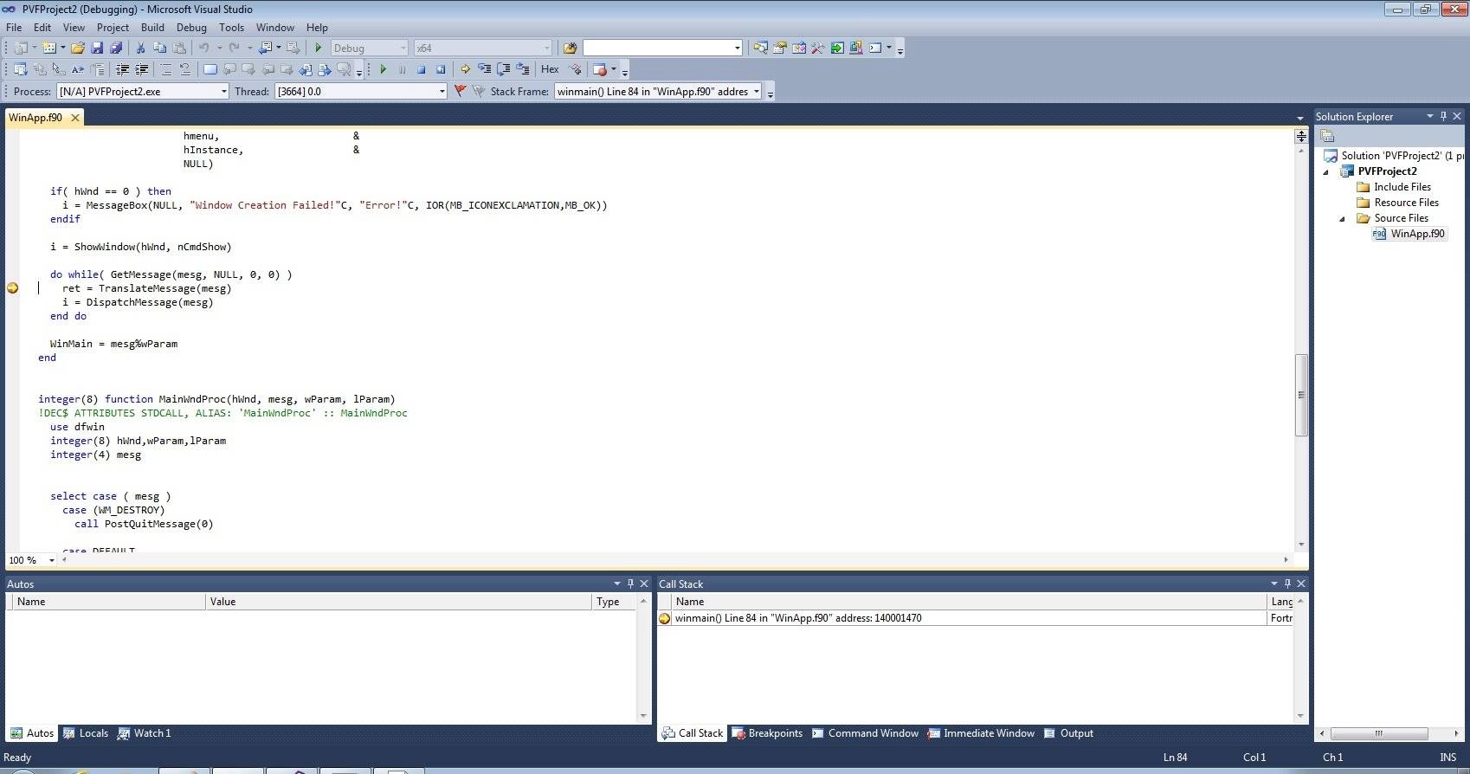Click the Step Into icon

click(x=484, y=69)
